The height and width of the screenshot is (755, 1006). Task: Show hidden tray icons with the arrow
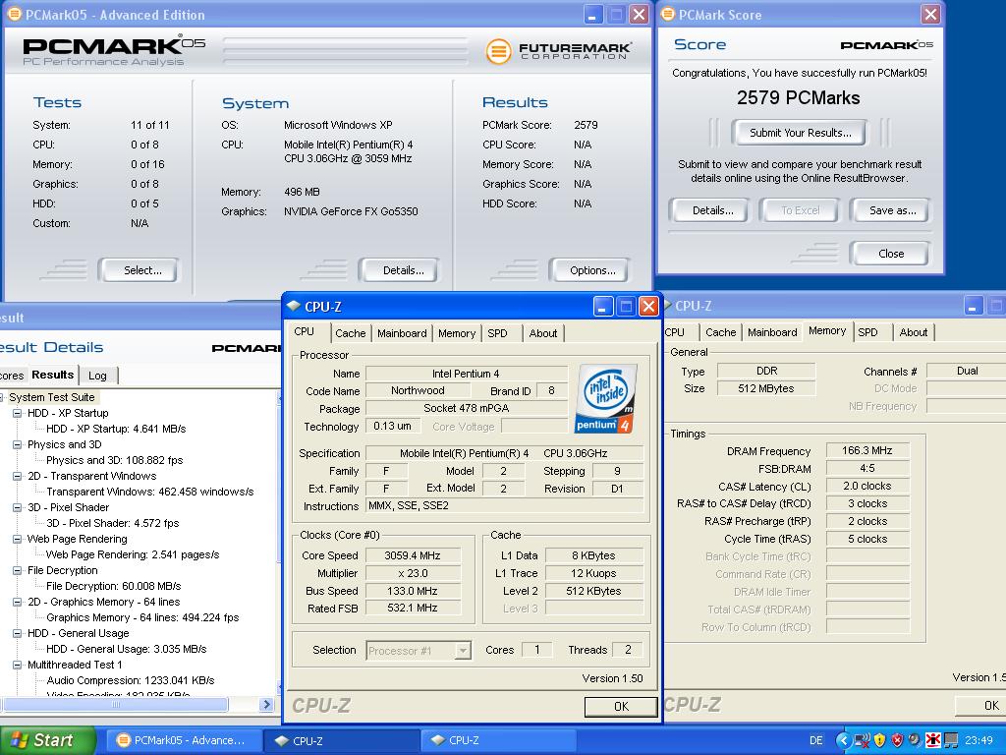[843, 740]
